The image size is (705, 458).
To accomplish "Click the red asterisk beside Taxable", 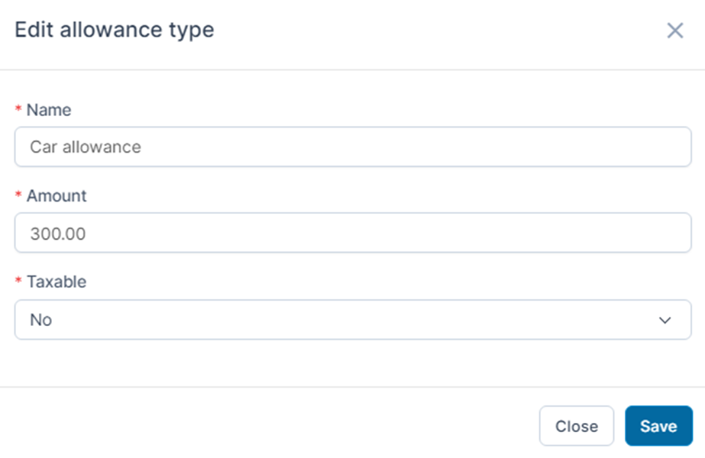I will coord(18,280).
